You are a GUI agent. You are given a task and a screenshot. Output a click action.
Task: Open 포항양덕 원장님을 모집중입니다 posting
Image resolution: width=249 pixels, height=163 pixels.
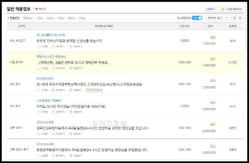tap(92, 150)
